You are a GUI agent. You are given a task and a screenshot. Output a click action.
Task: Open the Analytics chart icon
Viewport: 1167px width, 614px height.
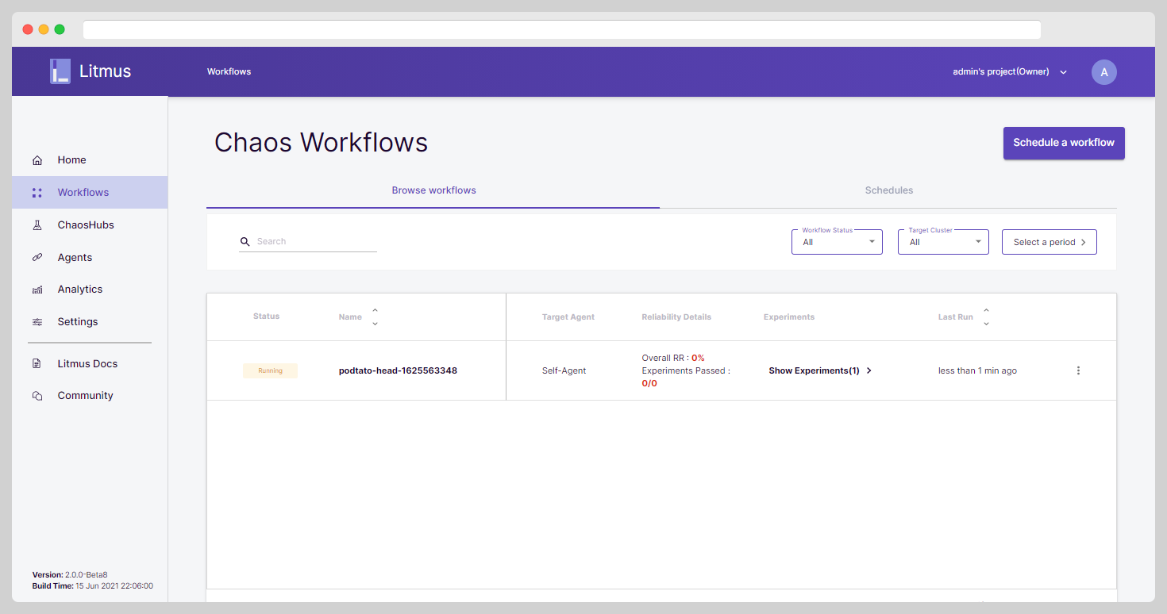point(37,290)
